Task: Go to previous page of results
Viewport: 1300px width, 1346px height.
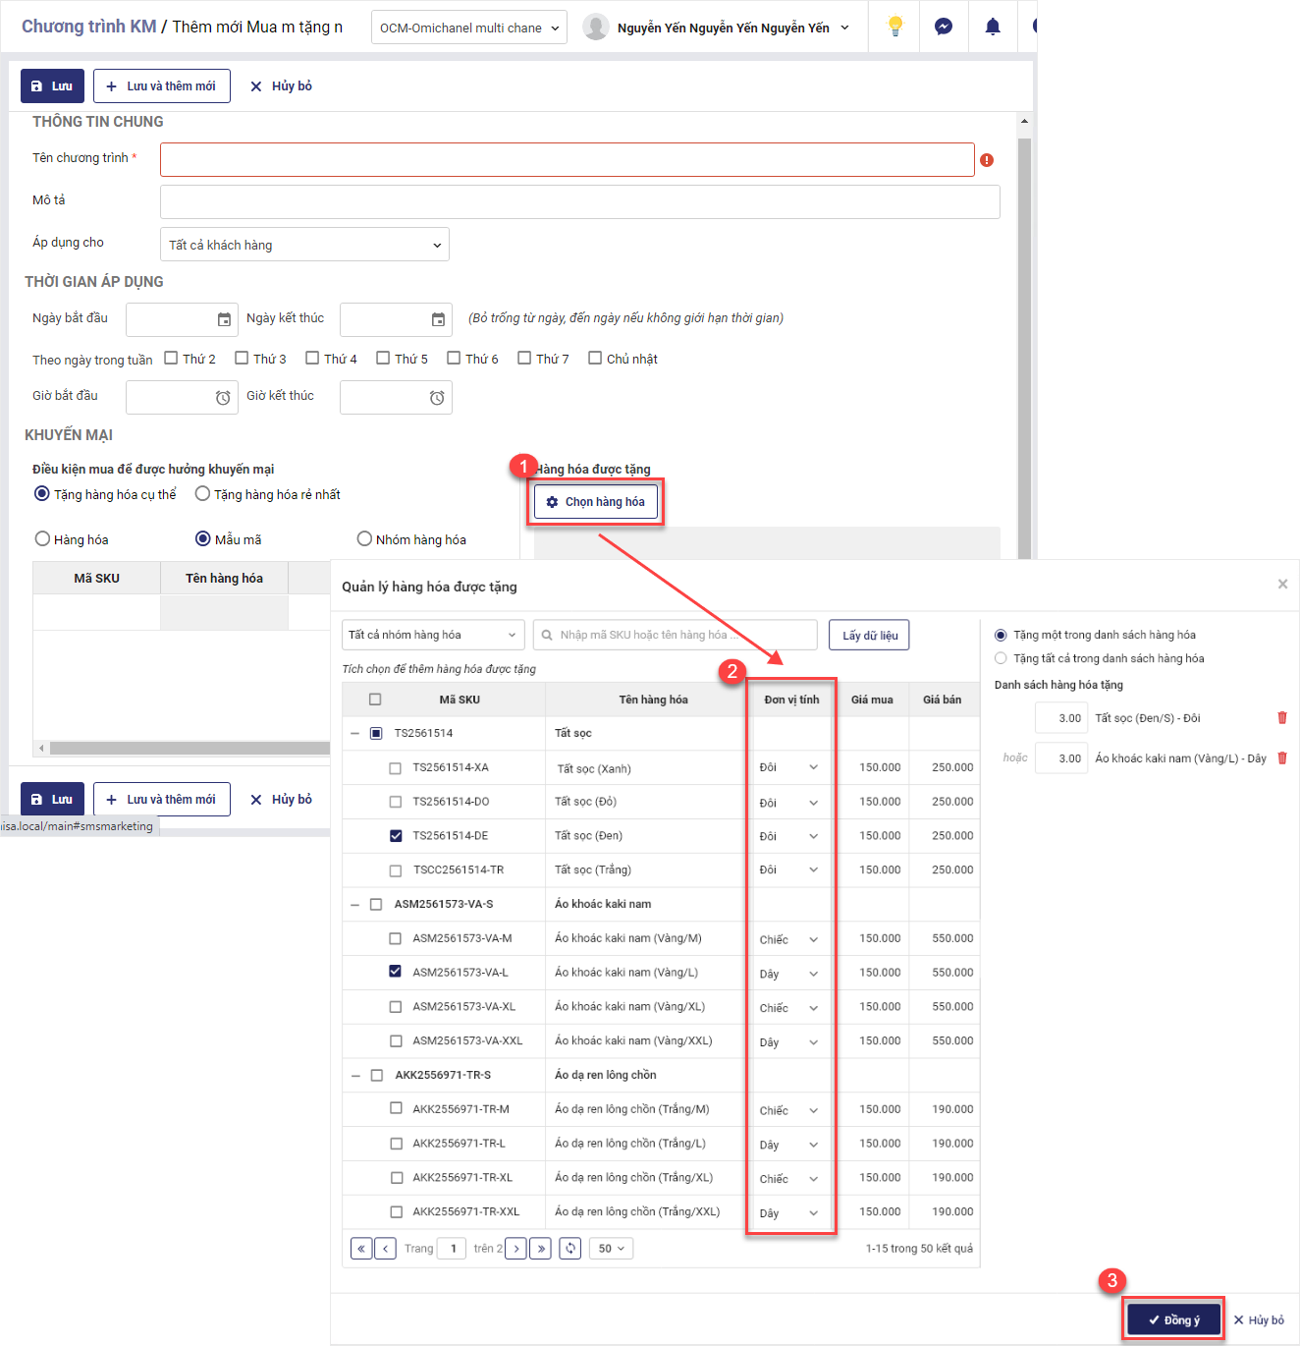Action: [x=386, y=1249]
